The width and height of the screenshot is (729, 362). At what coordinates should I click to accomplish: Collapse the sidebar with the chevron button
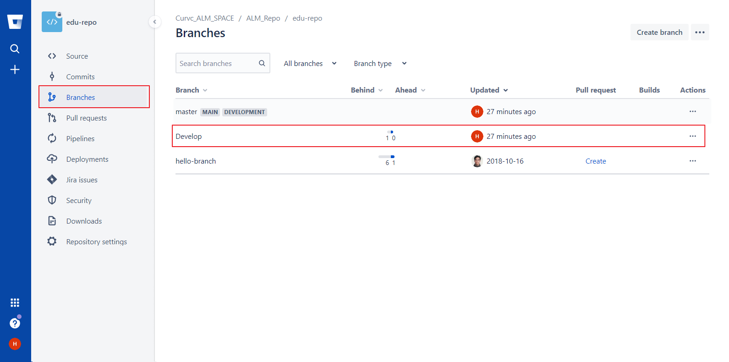click(x=154, y=22)
